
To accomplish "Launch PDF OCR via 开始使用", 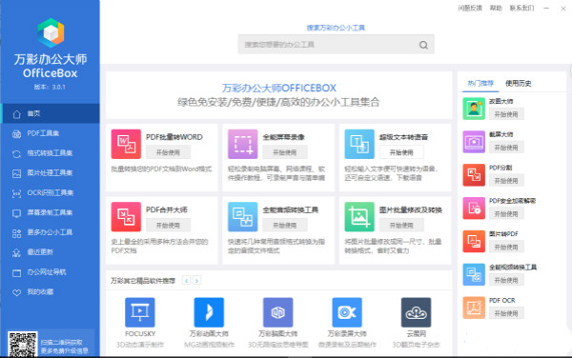I will [x=506, y=313].
